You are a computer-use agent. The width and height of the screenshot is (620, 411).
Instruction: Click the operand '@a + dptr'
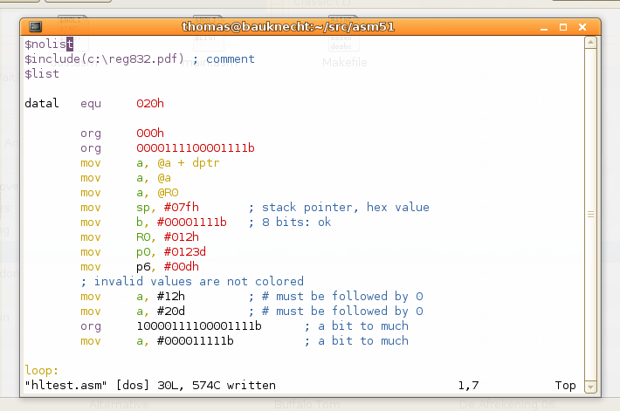tap(189, 163)
